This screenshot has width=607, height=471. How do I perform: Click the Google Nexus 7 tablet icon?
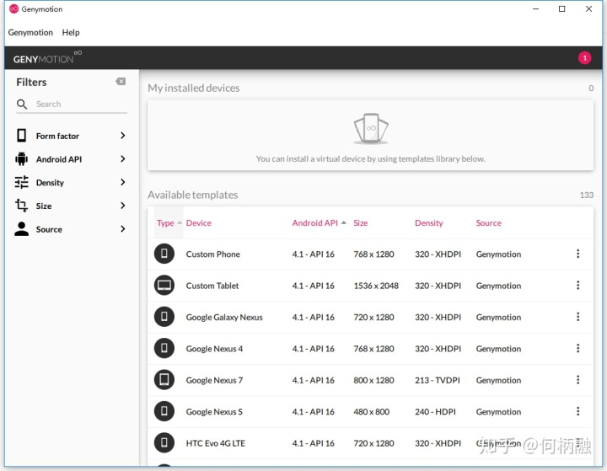164,380
